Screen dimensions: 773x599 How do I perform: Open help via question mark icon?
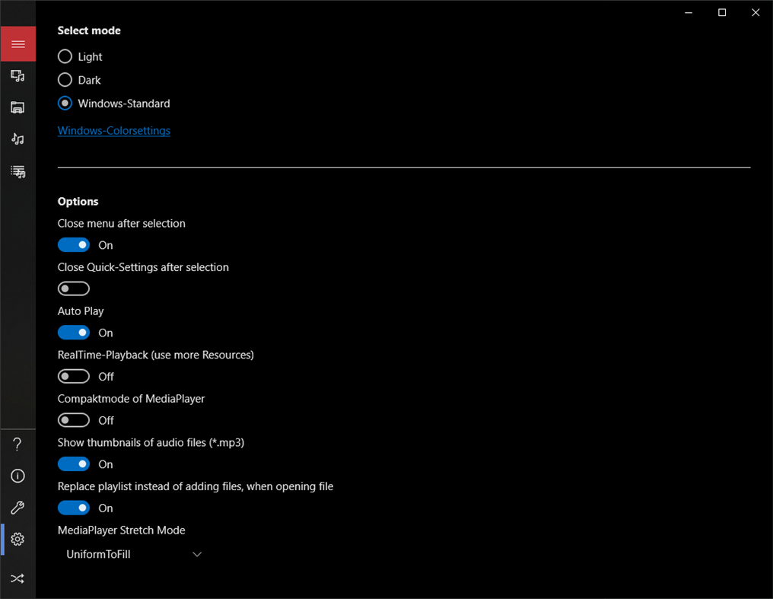pos(17,444)
